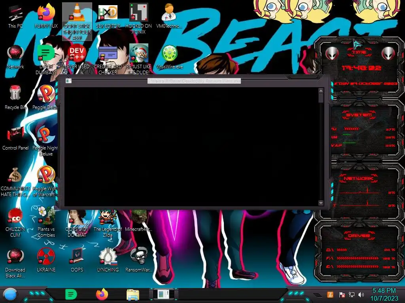Click the E:\ drive usage bar
Screen dimensions: 405x303
(x=358, y=267)
